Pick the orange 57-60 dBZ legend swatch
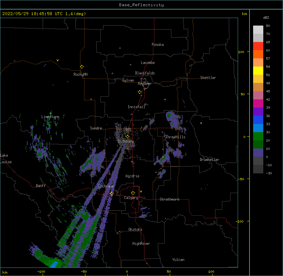Viewport: 283px width, 276px height. 258,54
